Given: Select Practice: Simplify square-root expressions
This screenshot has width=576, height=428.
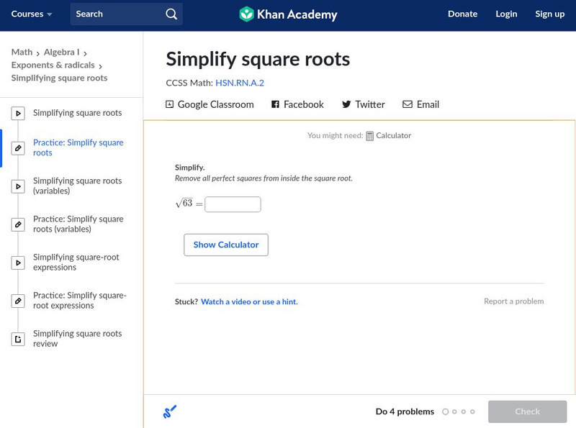Looking at the screenshot, I should coord(79,300).
